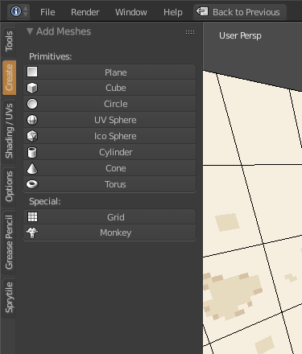This screenshot has height=354, width=302.
Task: Open the editor type info dropdown
Action: point(16,11)
